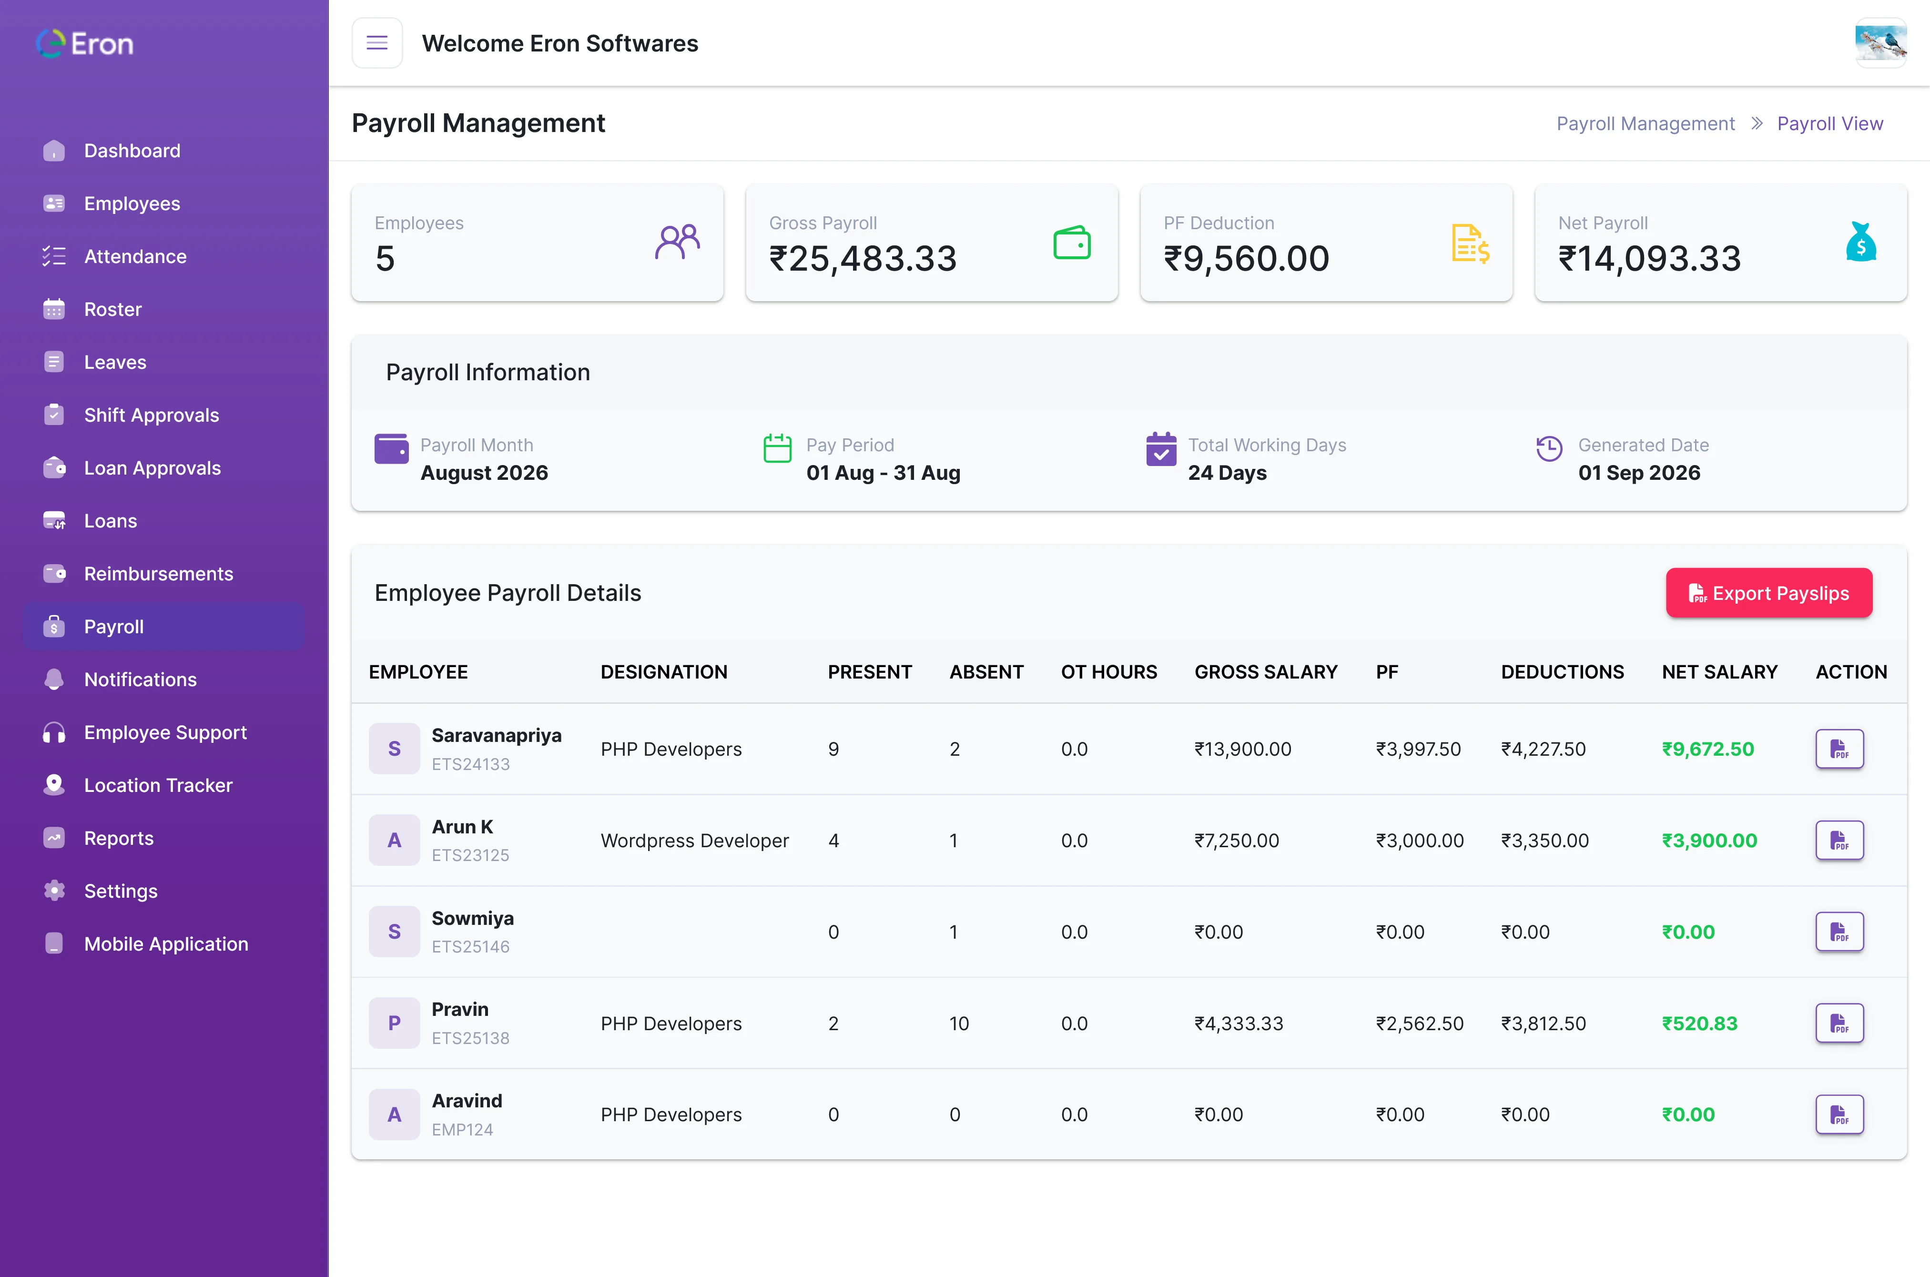Click the Loan Approvals wallet icon
This screenshot has width=1930, height=1277.
pyautogui.click(x=54, y=468)
